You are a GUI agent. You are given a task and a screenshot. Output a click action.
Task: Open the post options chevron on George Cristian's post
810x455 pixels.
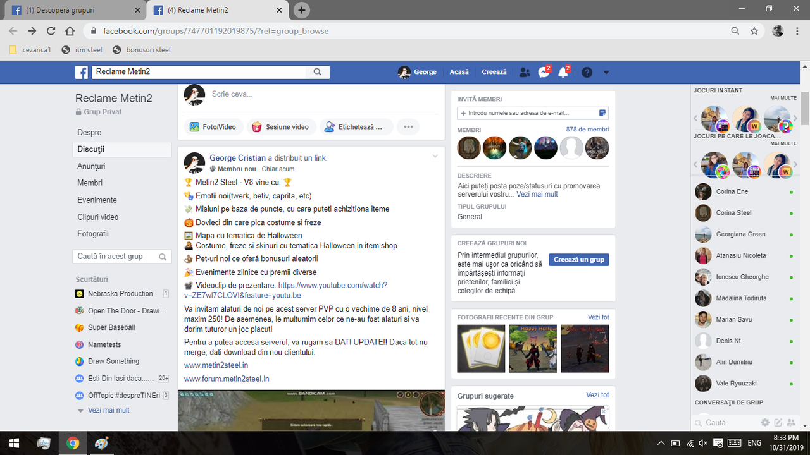tap(435, 156)
